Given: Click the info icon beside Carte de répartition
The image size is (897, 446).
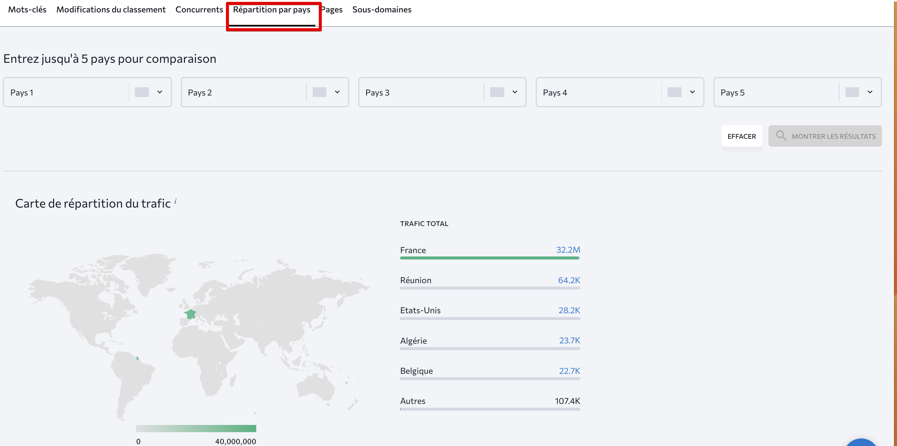Looking at the screenshot, I should coord(176,202).
